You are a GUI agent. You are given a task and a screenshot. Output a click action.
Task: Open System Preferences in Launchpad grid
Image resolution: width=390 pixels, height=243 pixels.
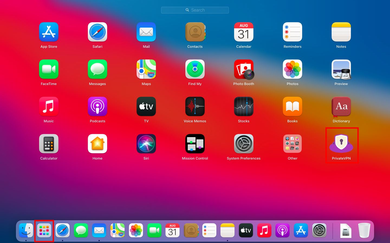click(x=244, y=144)
